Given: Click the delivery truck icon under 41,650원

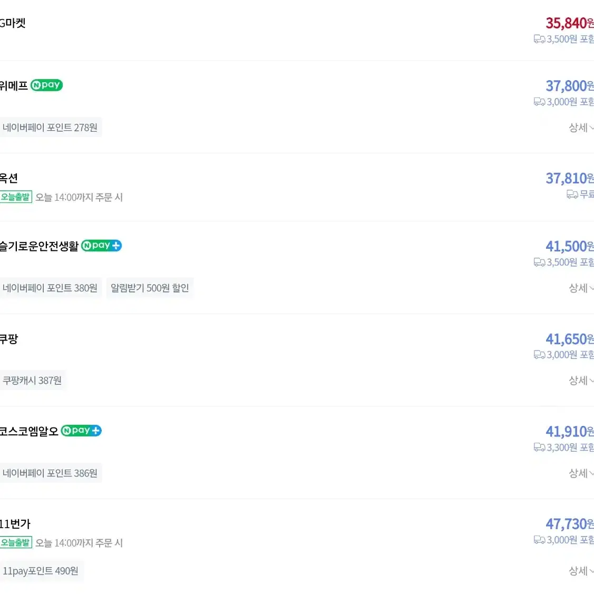Looking at the screenshot, I should 540,355.
